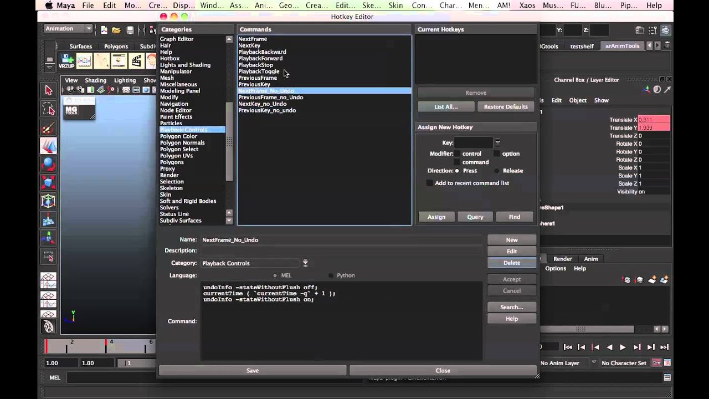Check Add to recent command list
709x399 pixels.
(x=429, y=183)
